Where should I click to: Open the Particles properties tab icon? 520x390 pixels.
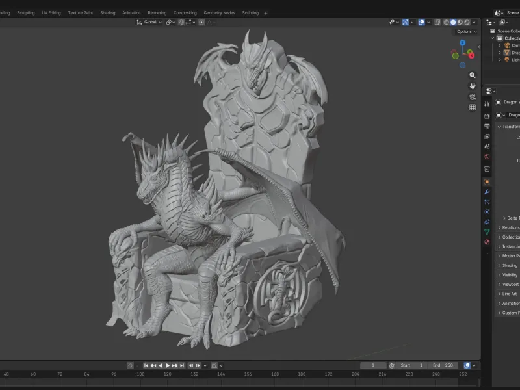(x=487, y=201)
